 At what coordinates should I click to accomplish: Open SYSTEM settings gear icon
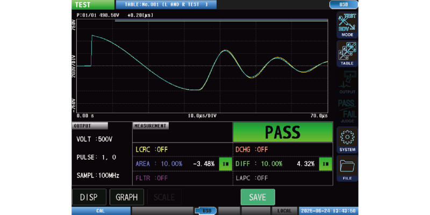click(x=347, y=140)
